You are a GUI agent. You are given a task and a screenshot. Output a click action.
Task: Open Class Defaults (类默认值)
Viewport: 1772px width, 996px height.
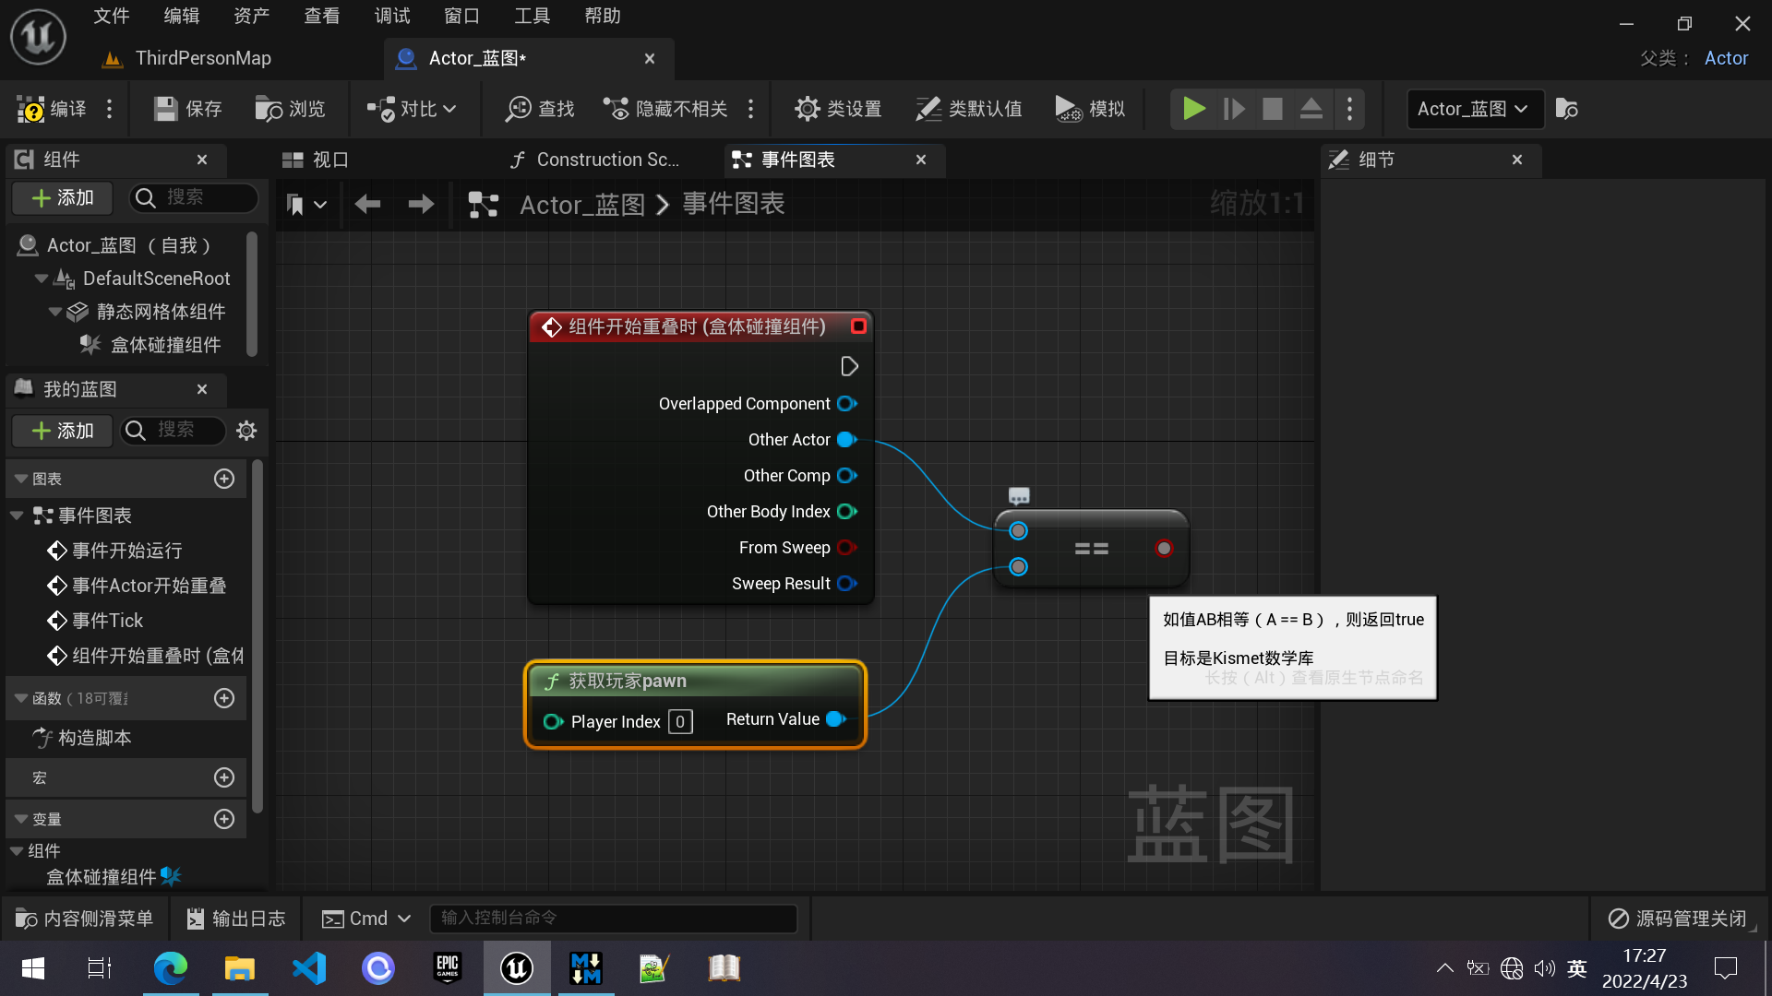968,109
